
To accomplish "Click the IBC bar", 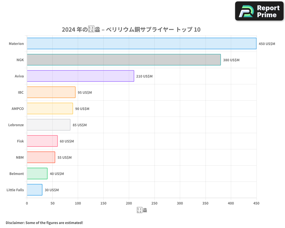I will 51,92.
